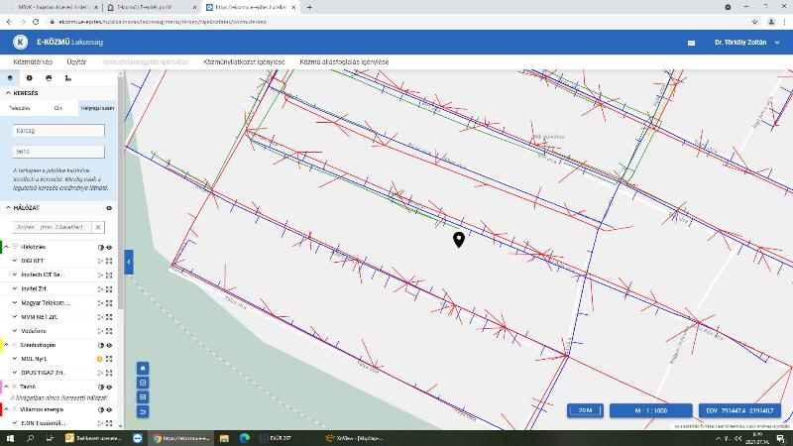Viewport: 793px width, 446px height.
Task: Click the M = 1:1000 scale button
Action: pyautogui.click(x=651, y=410)
